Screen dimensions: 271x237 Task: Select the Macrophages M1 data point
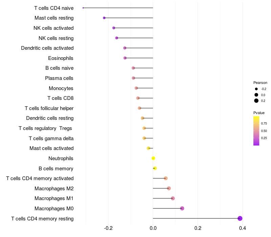[x=173, y=198]
